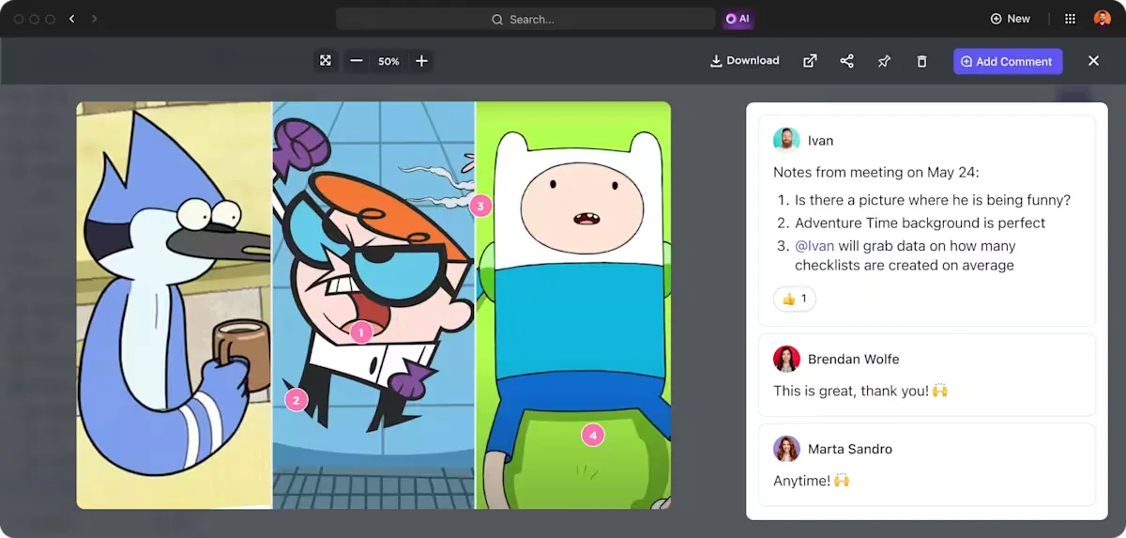Open the @Ivan mention link
This screenshot has height=538, width=1126.
[x=814, y=246]
